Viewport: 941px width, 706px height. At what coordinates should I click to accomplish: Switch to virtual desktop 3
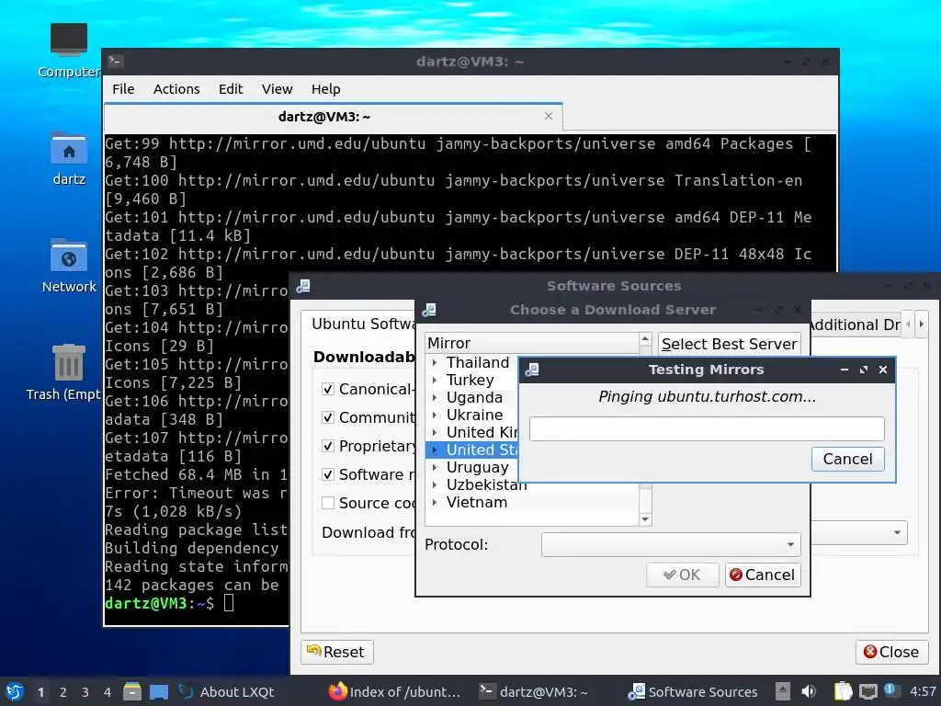pos(85,692)
